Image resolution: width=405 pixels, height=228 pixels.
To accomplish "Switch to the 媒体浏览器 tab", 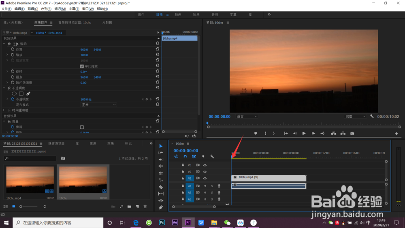I will pyautogui.click(x=56, y=143).
